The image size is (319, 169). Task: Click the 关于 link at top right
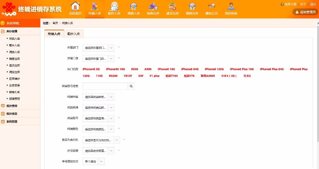[303, 4]
